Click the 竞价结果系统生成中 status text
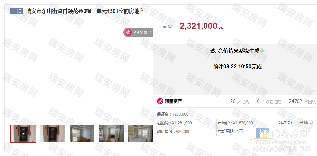The width and height of the screenshot is (317, 156). [x=241, y=51]
